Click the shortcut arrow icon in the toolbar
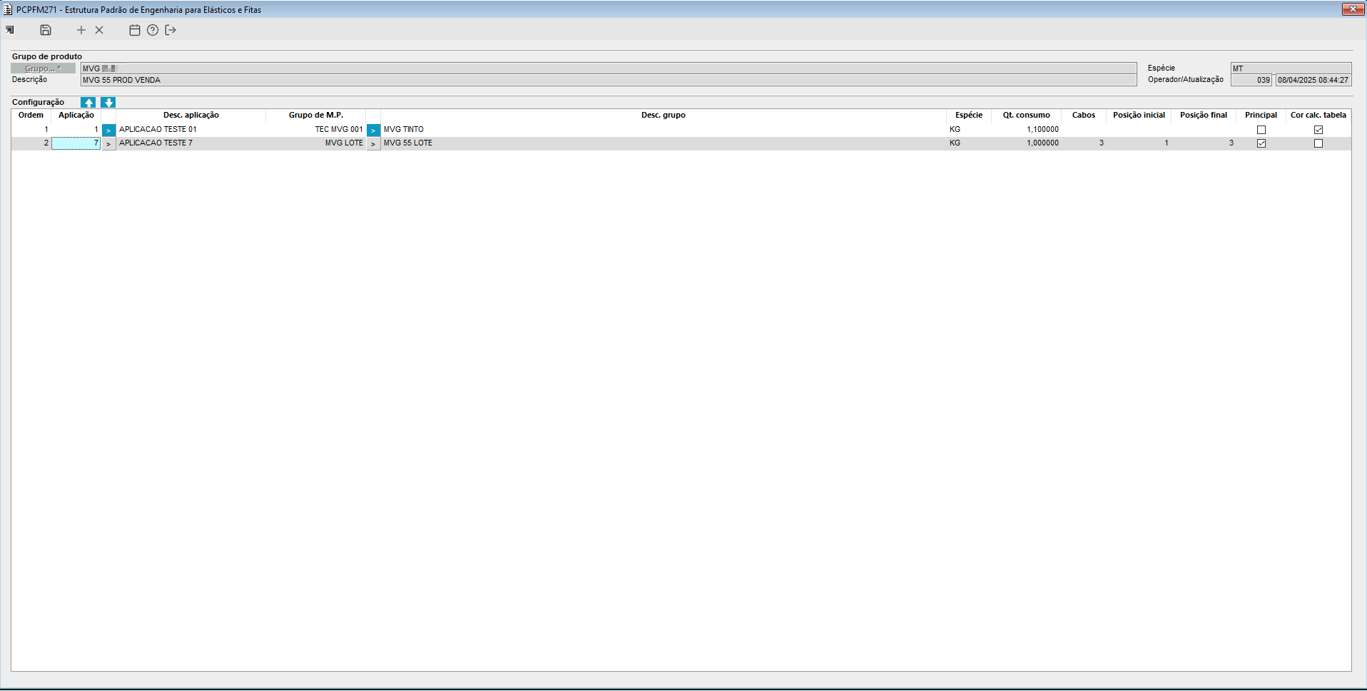This screenshot has width=1367, height=691. 10,30
